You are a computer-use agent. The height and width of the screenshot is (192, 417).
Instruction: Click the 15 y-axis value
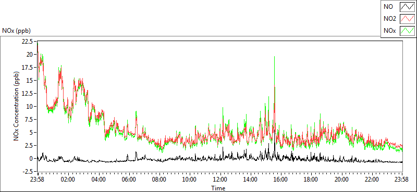(30, 81)
